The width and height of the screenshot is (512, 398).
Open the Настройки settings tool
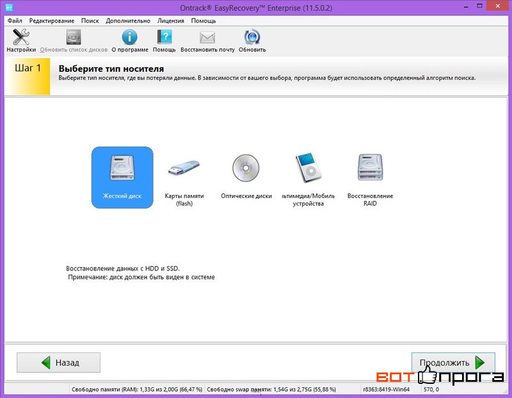[x=21, y=40]
